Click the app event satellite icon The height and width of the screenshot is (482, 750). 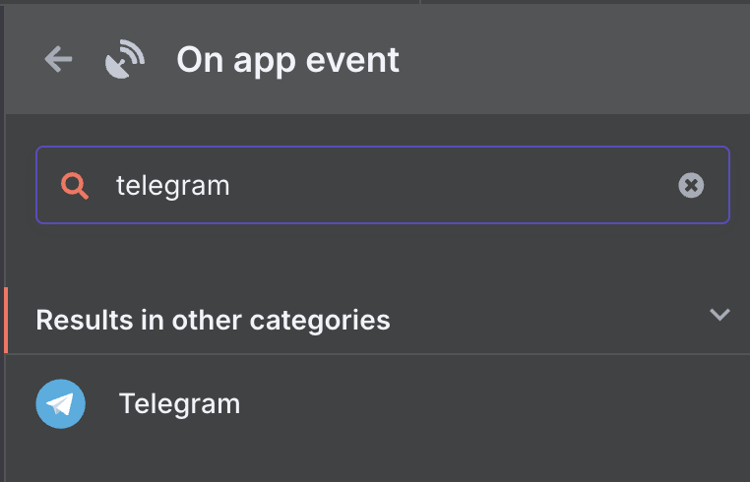[125, 60]
